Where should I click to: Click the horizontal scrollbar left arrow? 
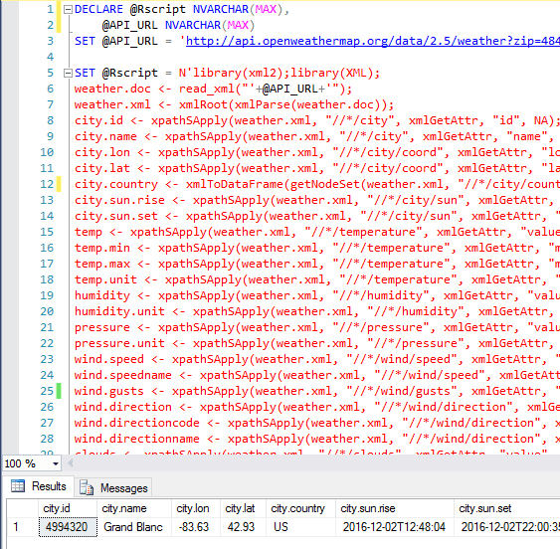(x=71, y=463)
